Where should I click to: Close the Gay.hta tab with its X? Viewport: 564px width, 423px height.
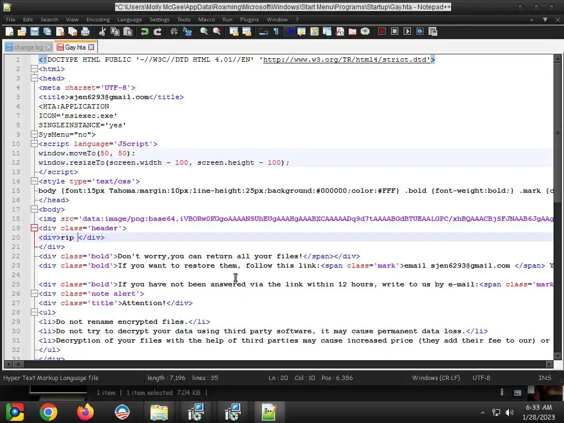(x=91, y=47)
